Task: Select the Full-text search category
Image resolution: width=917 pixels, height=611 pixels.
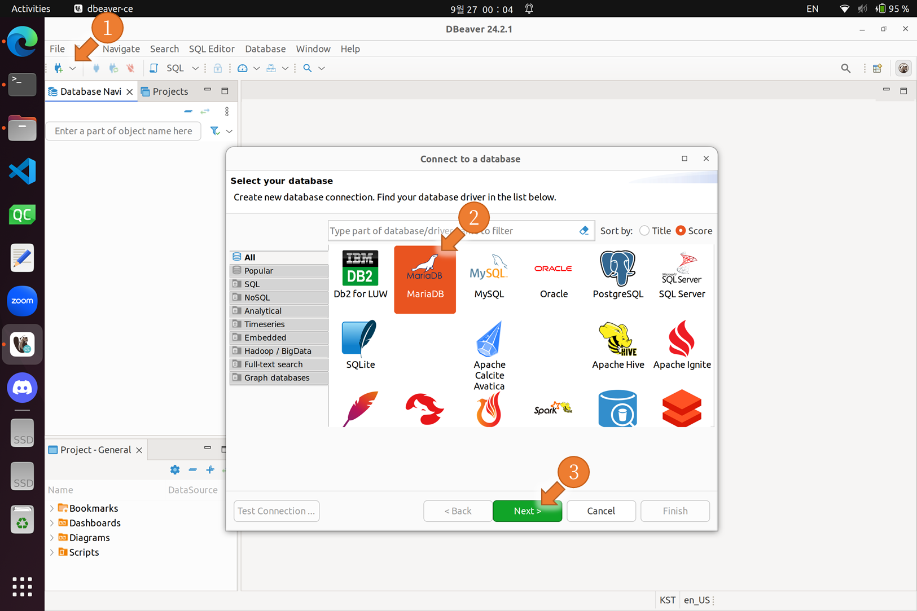Action: click(x=279, y=364)
